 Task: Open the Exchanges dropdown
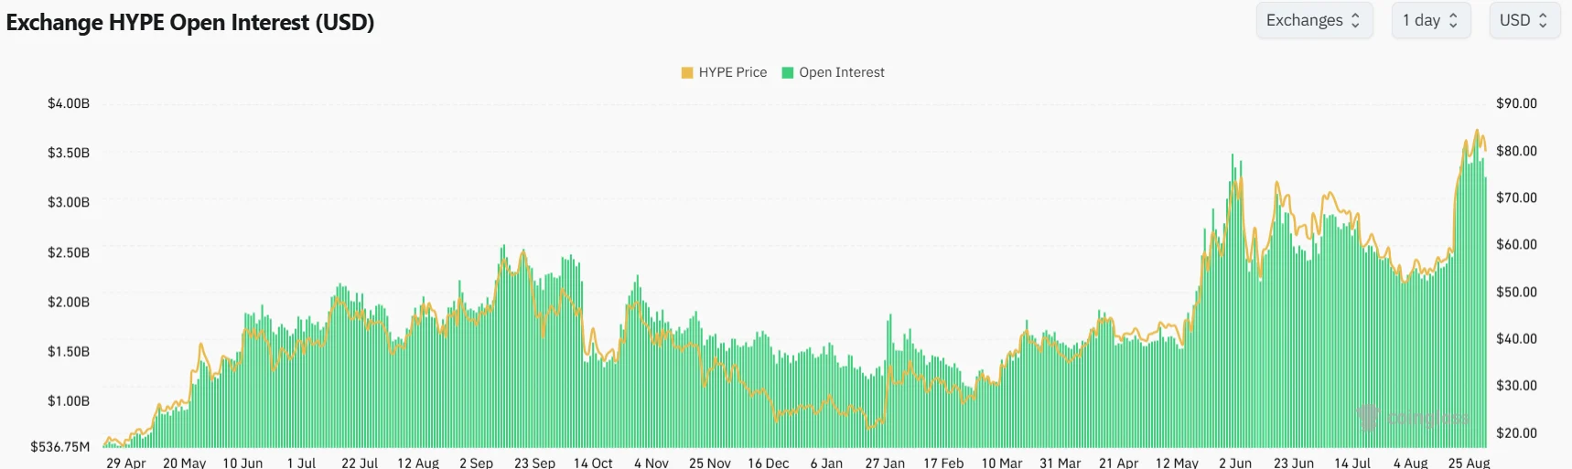1314,20
